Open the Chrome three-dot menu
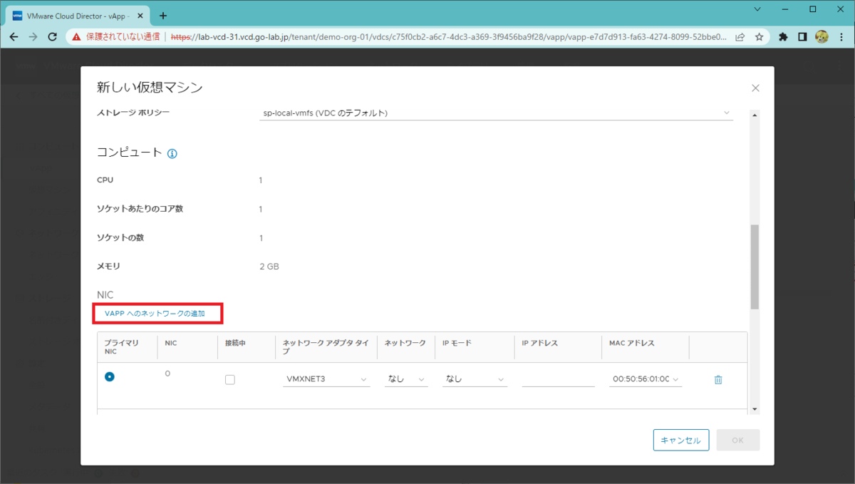The width and height of the screenshot is (855, 484). point(841,36)
